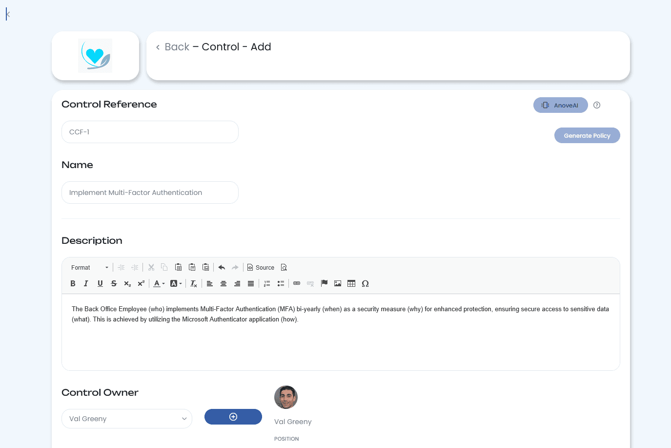671x448 pixels.
Task: Add a hyperlink with link icon
Action: (x=297, y=283)
